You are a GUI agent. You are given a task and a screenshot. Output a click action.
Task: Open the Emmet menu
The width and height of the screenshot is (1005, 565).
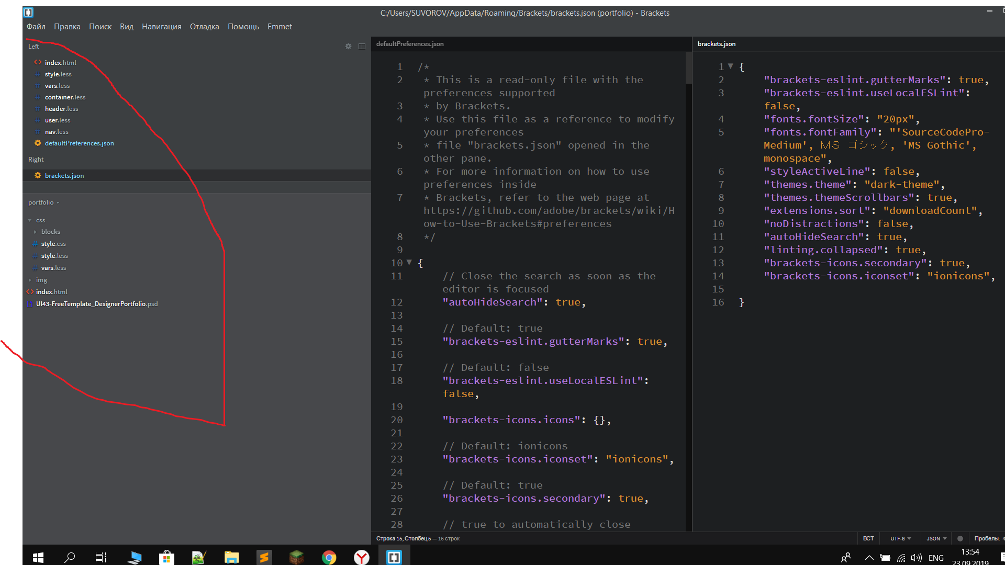point(280,27)
